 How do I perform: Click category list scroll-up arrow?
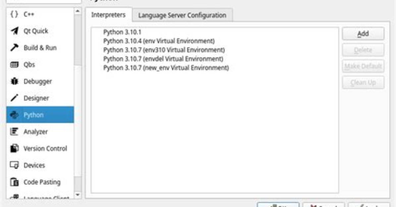coord(78,11)
